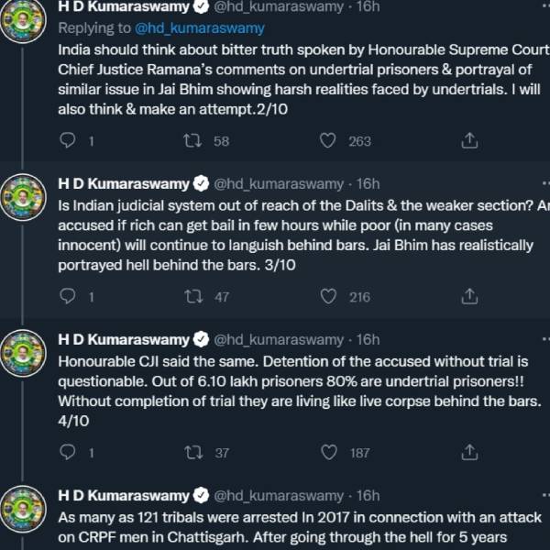Share the 2/10 tweet about Jai Bhim

tap(468, 140)
